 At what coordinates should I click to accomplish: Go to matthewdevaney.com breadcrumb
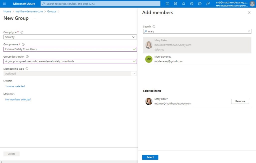coord(29,11)
